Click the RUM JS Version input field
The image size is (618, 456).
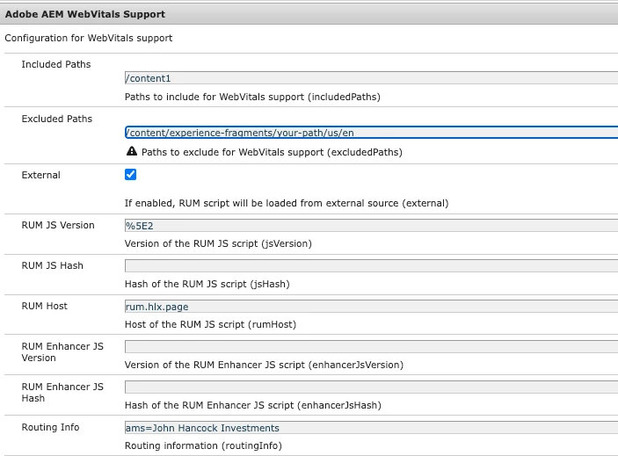coord(371,225)
